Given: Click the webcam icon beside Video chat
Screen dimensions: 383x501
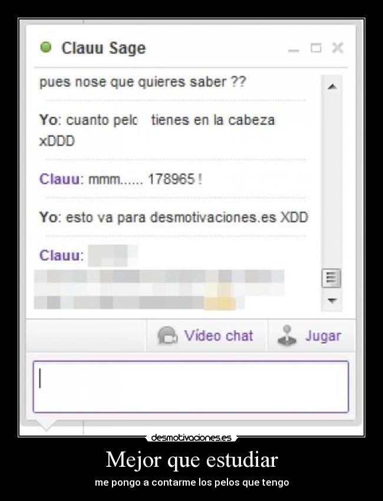Looking at the screenshot, I should 167,335.
